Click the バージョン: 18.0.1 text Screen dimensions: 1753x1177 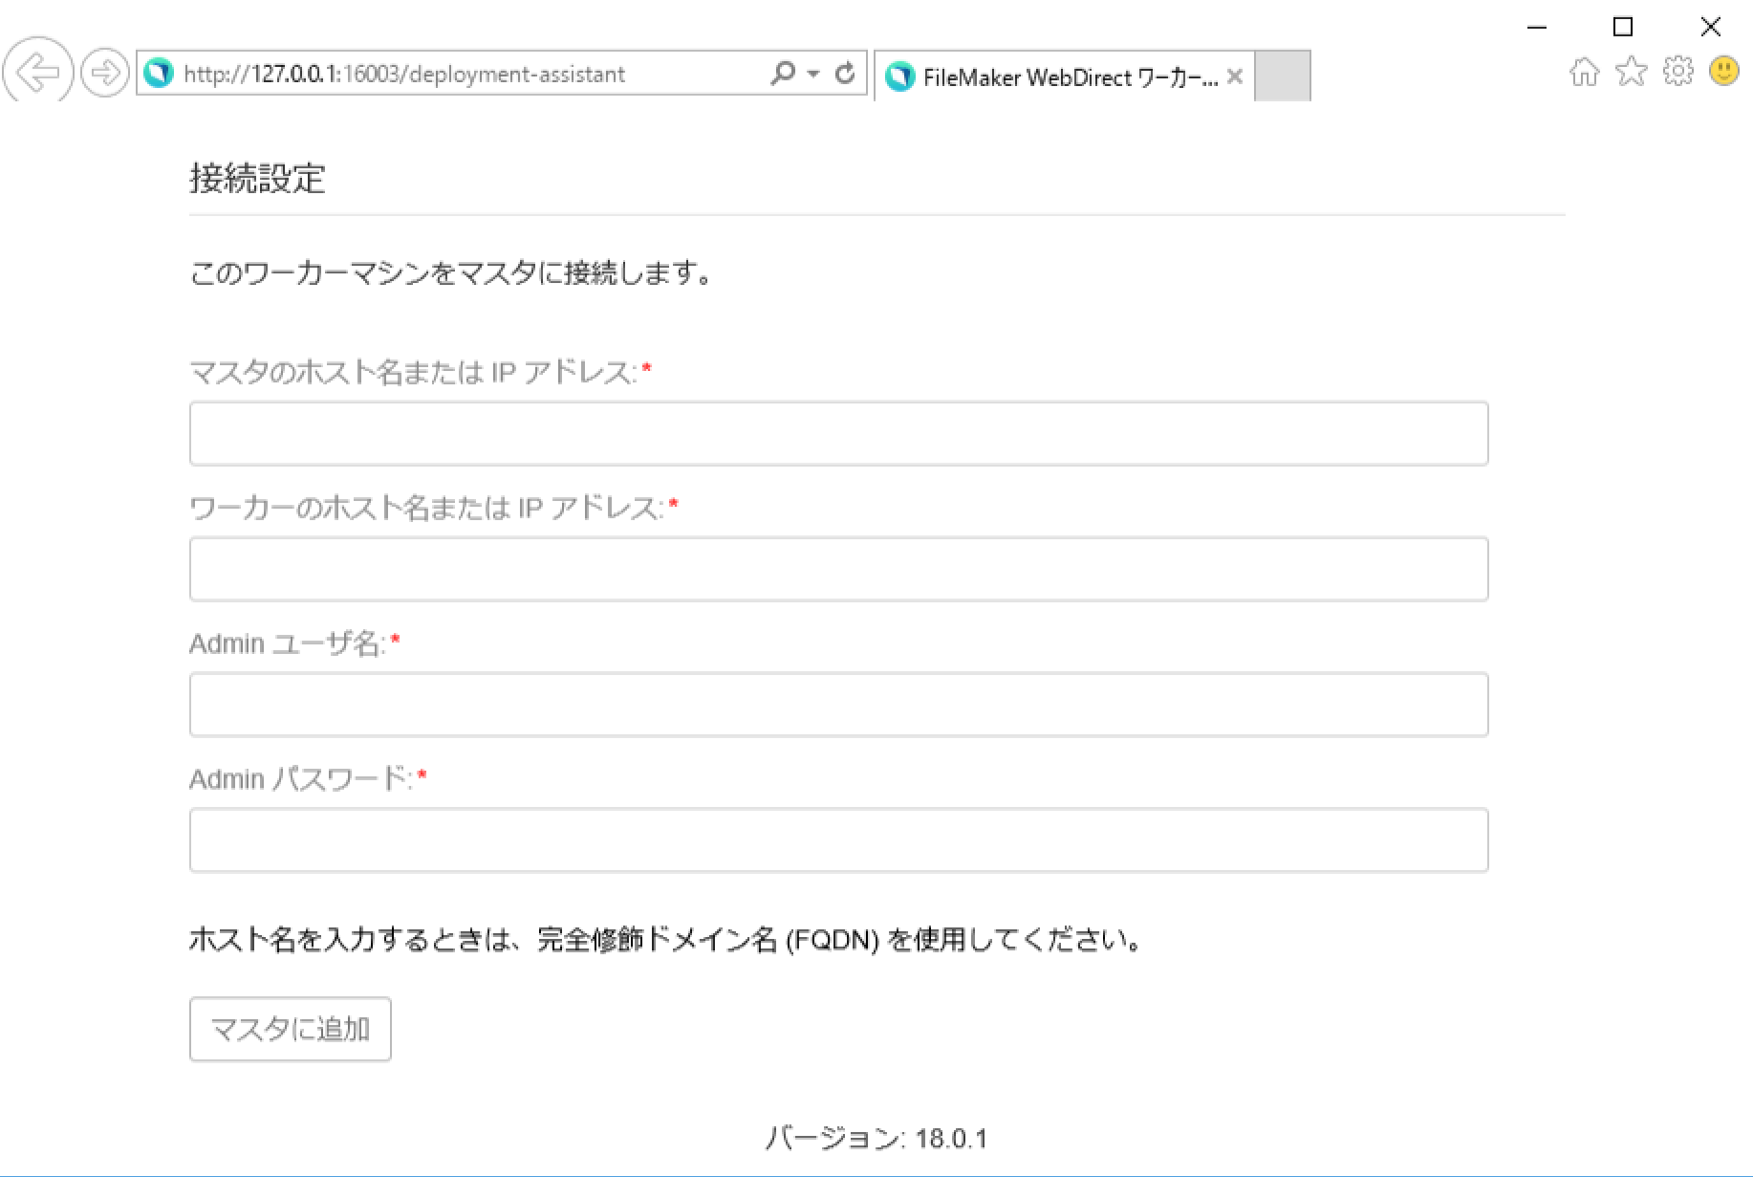point(876,1138)
